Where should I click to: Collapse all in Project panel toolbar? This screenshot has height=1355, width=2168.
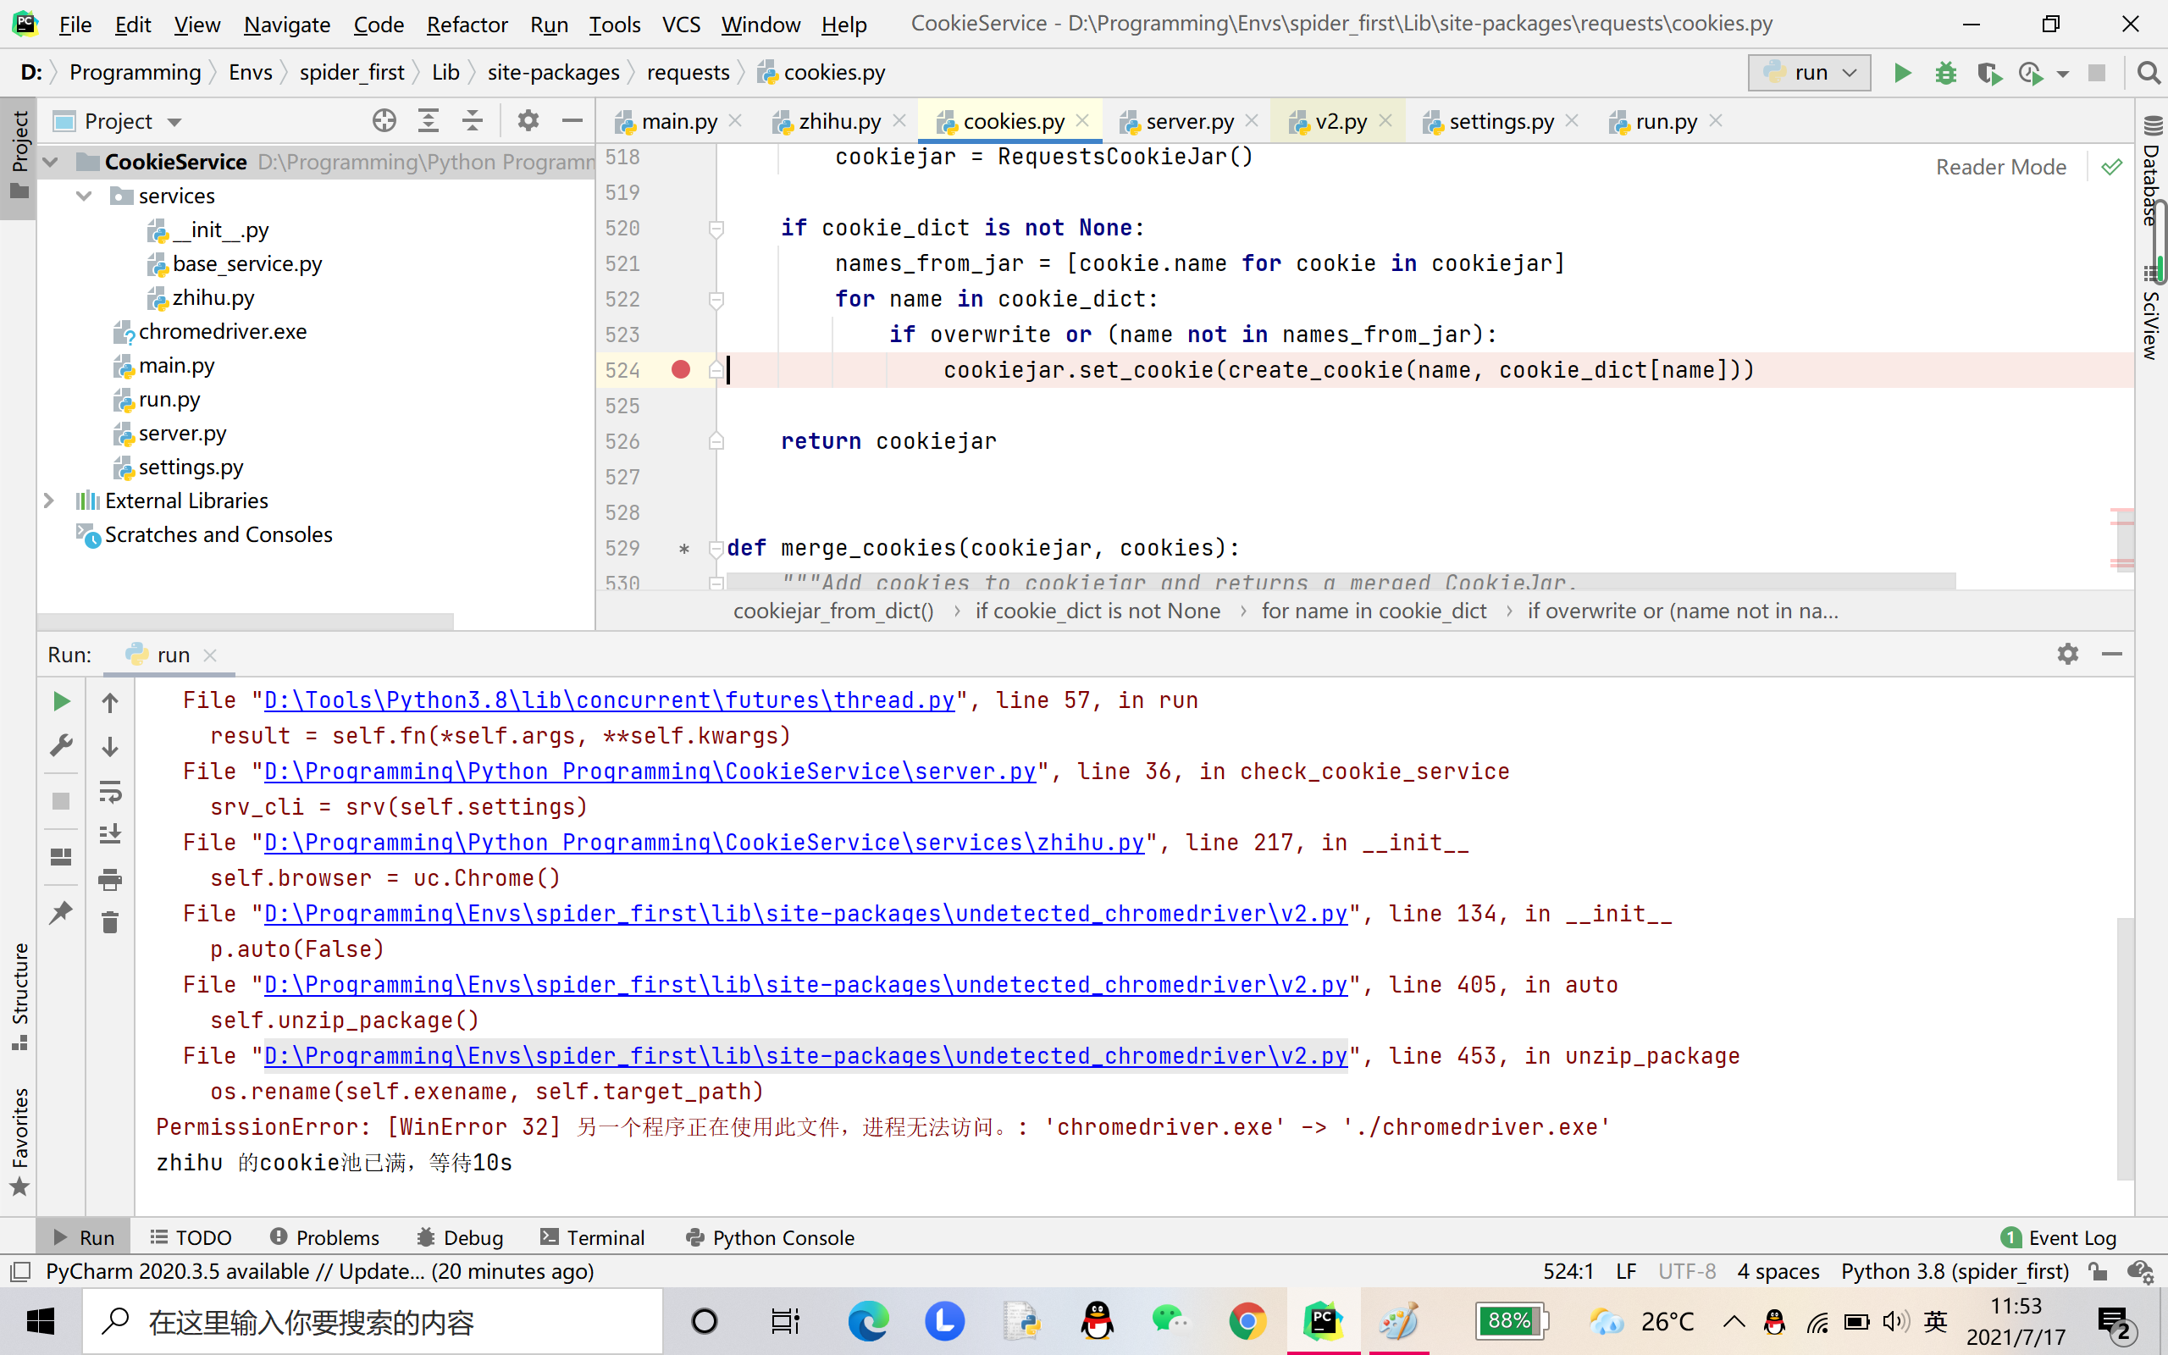tap(472, 121)
